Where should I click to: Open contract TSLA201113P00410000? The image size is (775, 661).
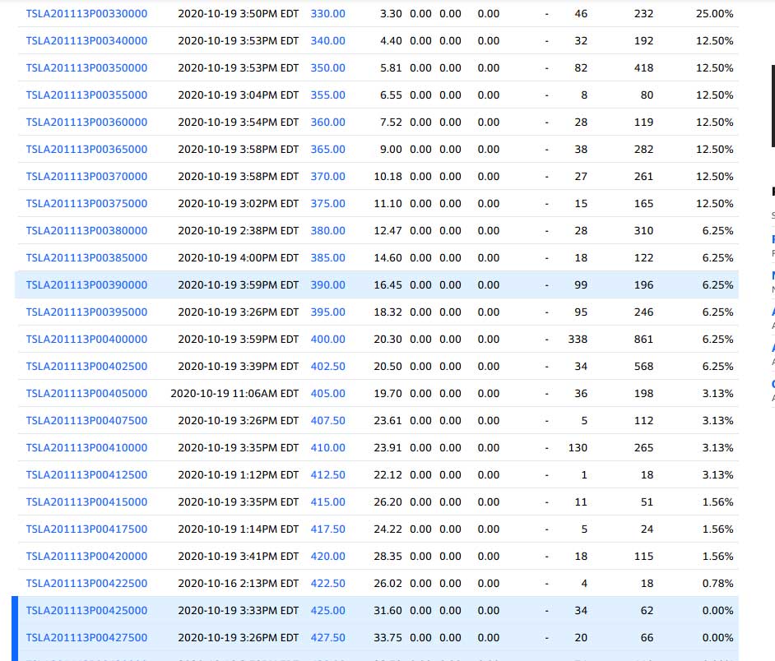point(86,449)
